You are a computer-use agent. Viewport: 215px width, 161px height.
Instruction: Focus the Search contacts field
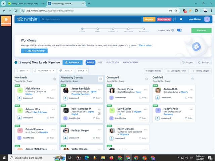tap(90, 19)
